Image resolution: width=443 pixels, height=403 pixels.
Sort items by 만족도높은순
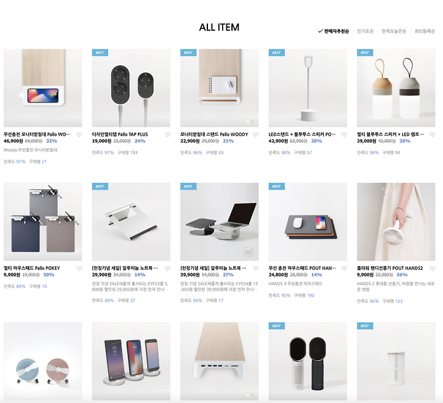tap(394, 31)
